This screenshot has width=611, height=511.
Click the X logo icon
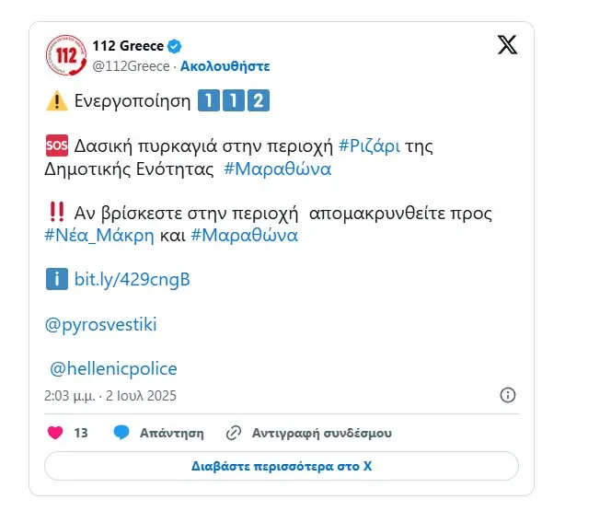507,44
